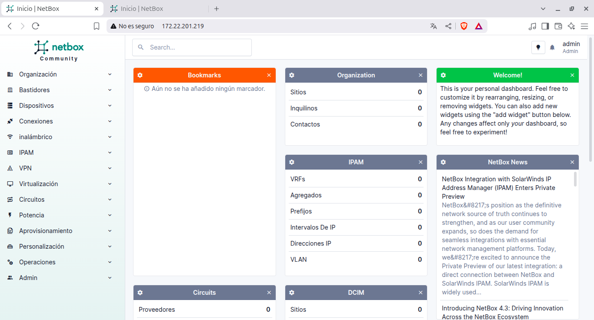This screenshot has width=594, height=320.
Task: Open the admin user dropdown
Action: pyautogui.click(x=571, y=47)
